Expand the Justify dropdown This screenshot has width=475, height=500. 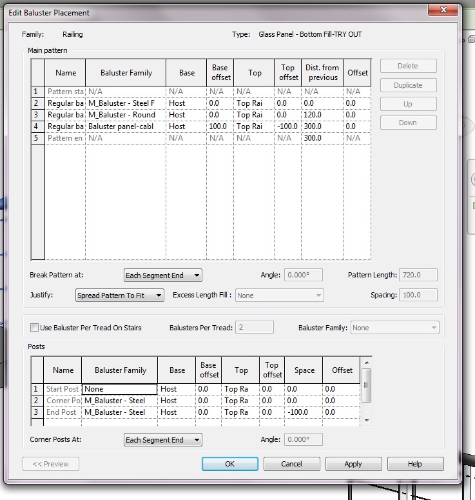pos(119,295)
